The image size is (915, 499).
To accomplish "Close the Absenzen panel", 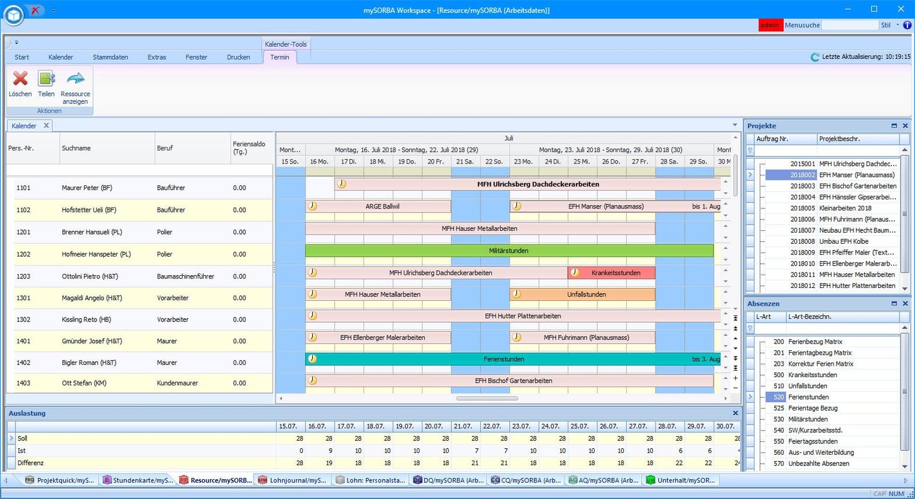I will click(x=905, y=303).
